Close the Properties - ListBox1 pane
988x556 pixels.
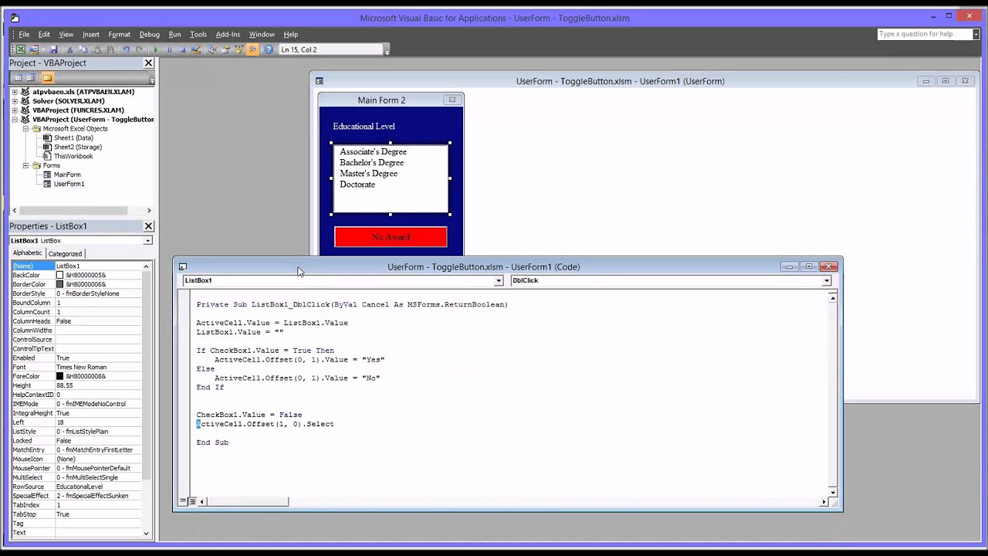click(x=148, y=226)
